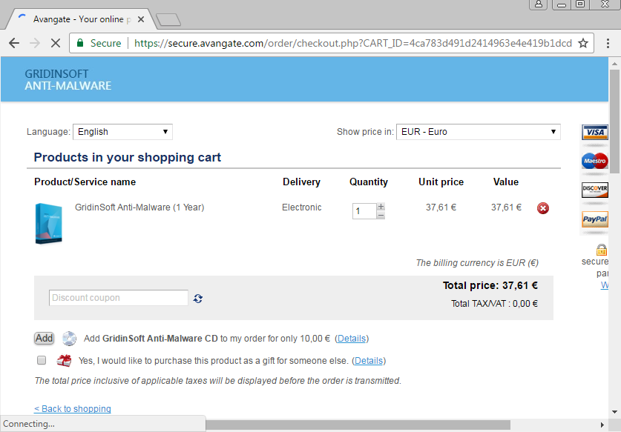621x432 pixels.
Task: Click the PayPal payment icon
Action: pos(594,219)
